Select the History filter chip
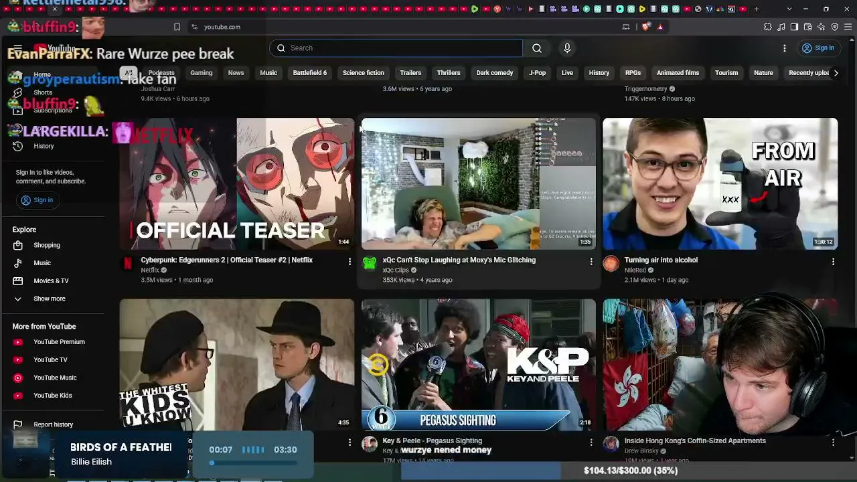Viewport: 857px width, 482px height. 599,73
